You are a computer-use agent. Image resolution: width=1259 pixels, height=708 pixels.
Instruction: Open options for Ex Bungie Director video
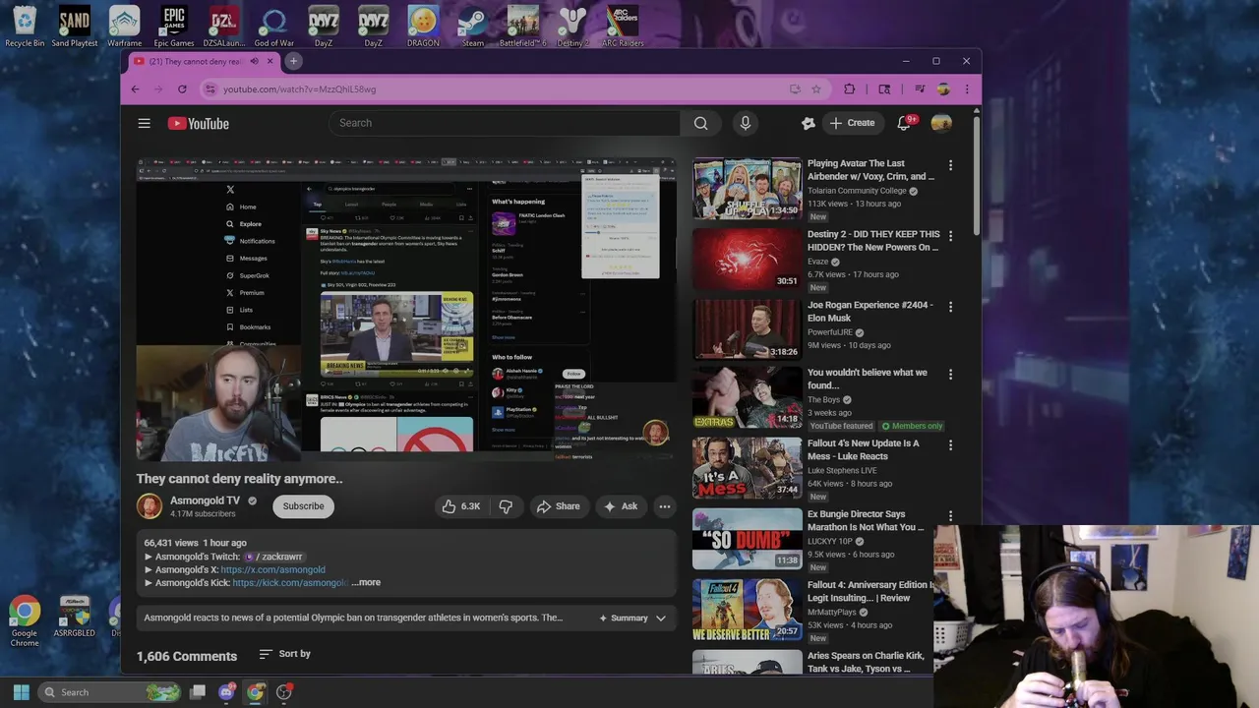950,516
